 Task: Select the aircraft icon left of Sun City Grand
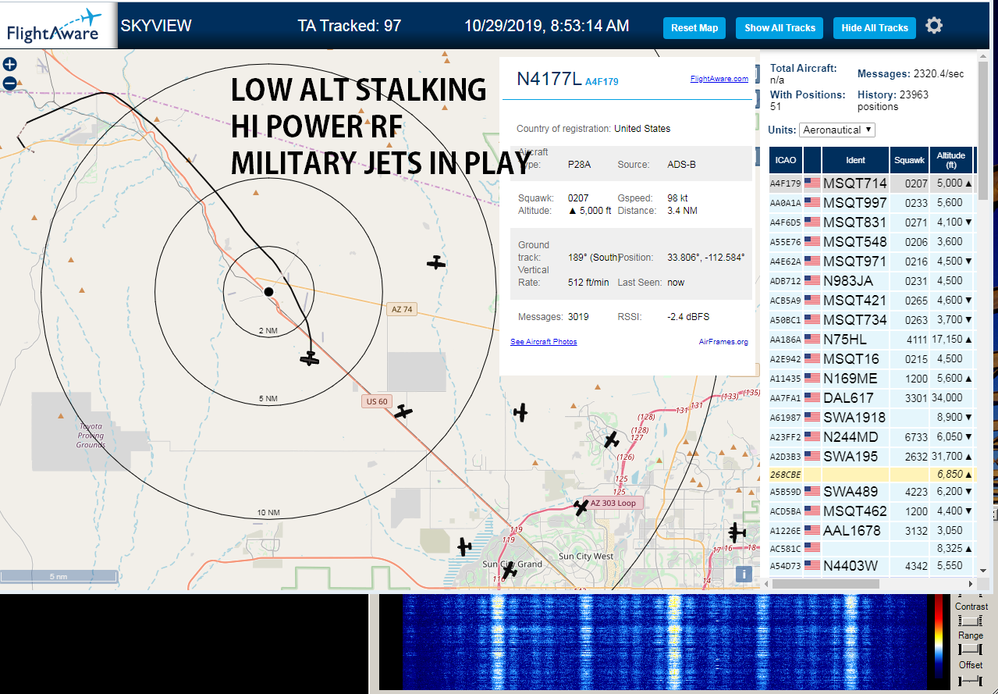click(x=465, y=546)
